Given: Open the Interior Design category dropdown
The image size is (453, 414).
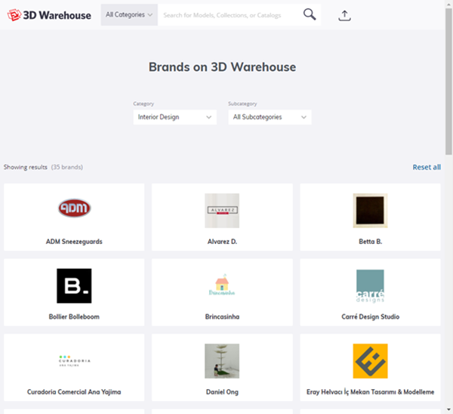Looking at the screenshot, I should (174, 117).
